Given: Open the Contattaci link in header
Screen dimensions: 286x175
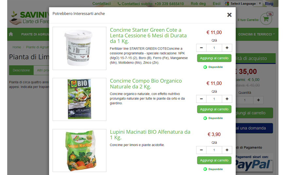Looking at the screenshot, I should pyautogui.click(x=101, y=4).
